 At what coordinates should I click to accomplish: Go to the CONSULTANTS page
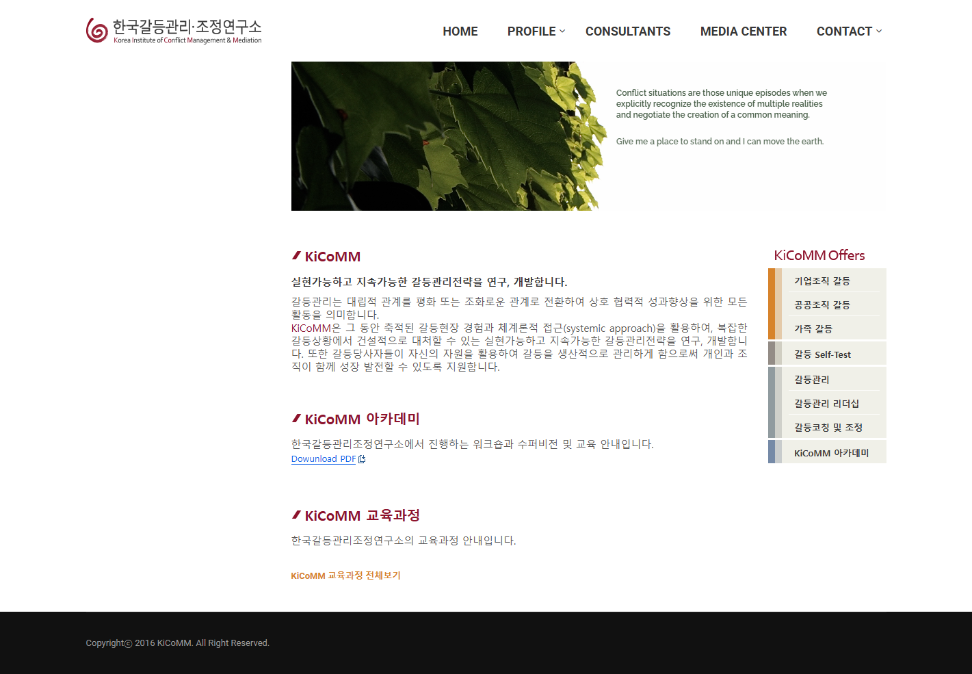[628, 31]
